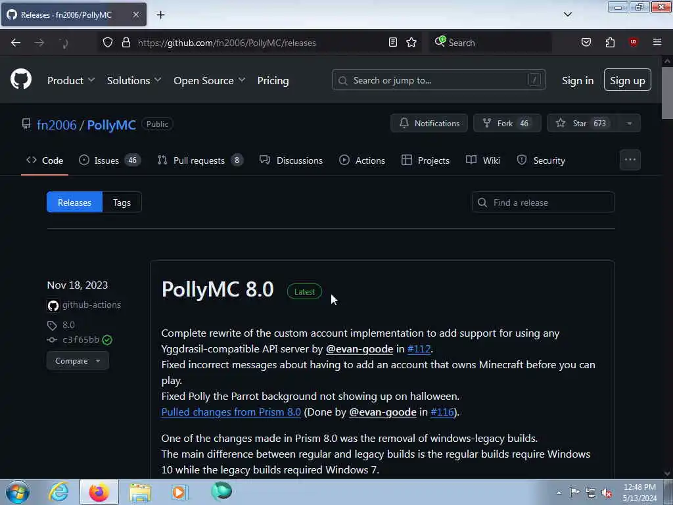Switch to the Code tab

[45, 160]
